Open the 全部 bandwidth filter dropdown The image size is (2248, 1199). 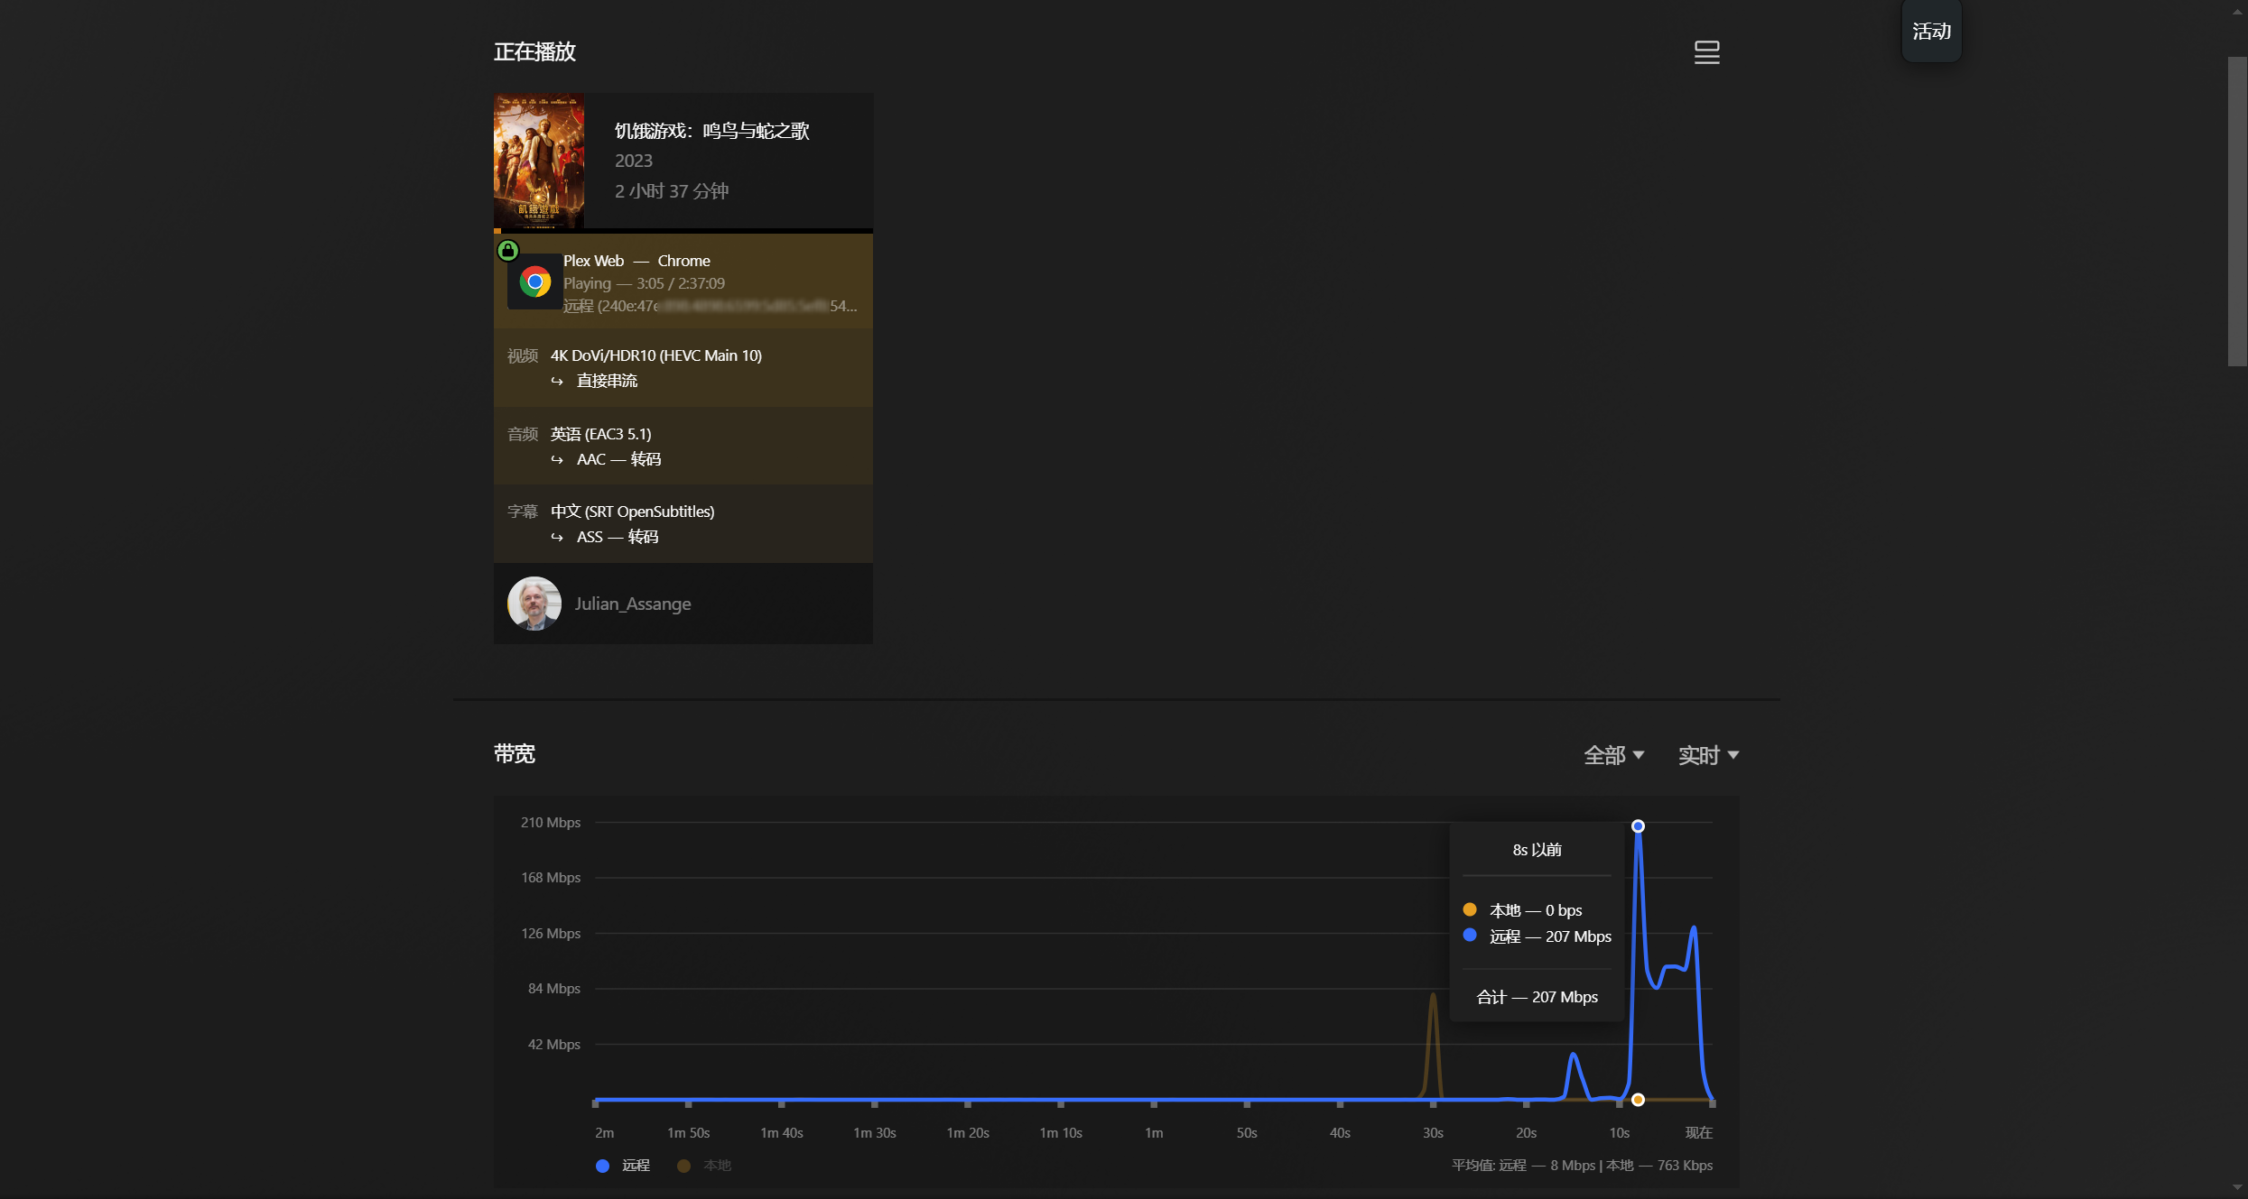(x=1613, y=755)
